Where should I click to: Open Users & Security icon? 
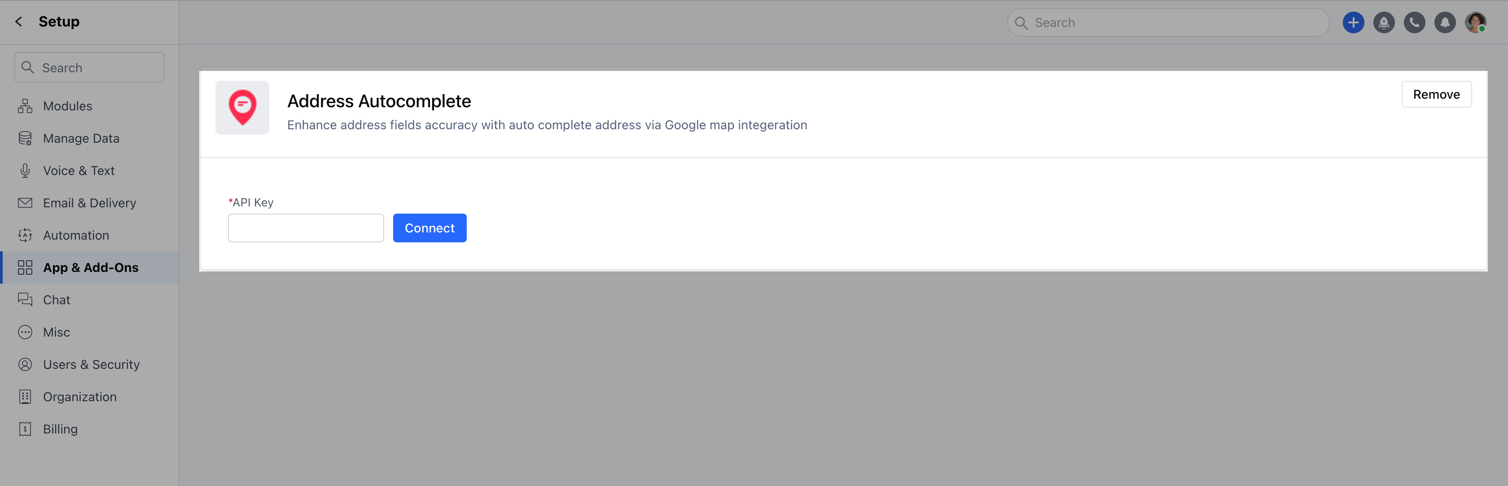tap(25, 363)
